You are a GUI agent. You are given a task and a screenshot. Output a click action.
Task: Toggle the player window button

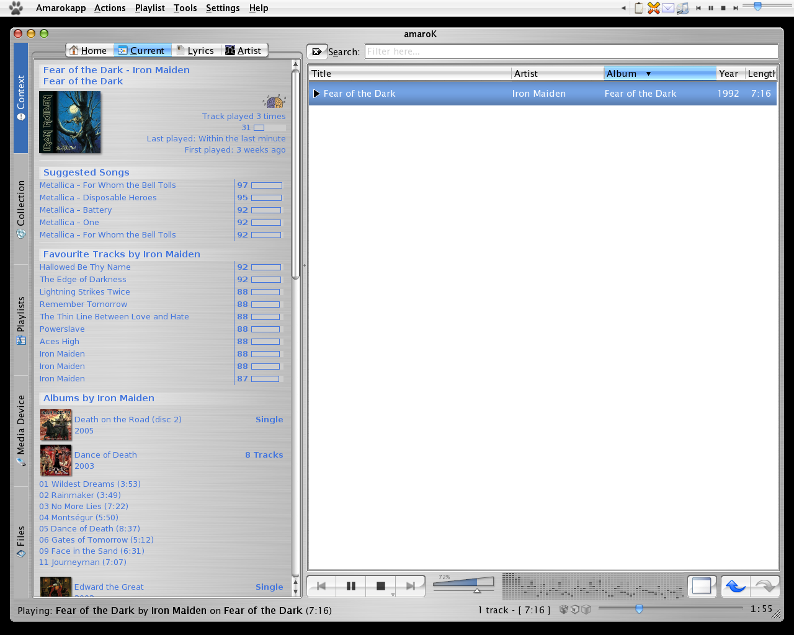click(x=702, y=585)
